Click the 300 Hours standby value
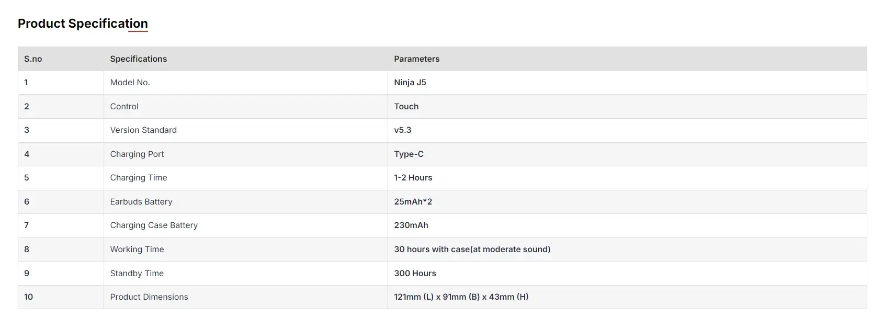 [415, 274]
